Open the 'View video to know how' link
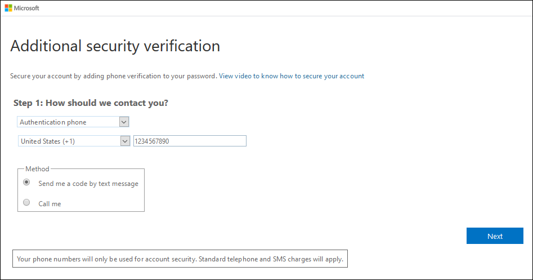 (291, 76)
